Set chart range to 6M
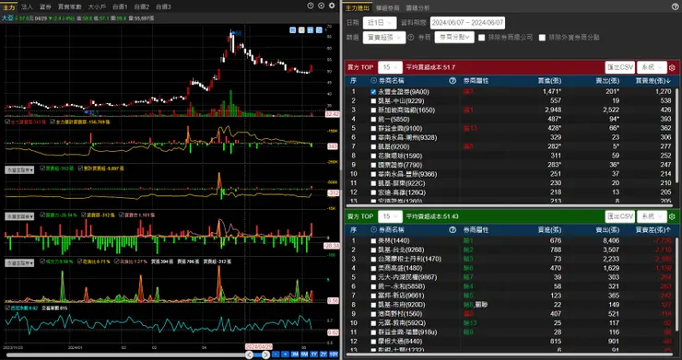This screenshot has width=682, height=360. (304, 354)
